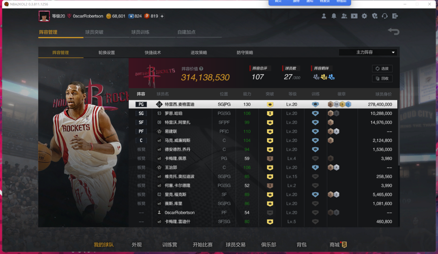Open the video replay icon
This screenshot has height=254, width=438.
pos(354,16)
